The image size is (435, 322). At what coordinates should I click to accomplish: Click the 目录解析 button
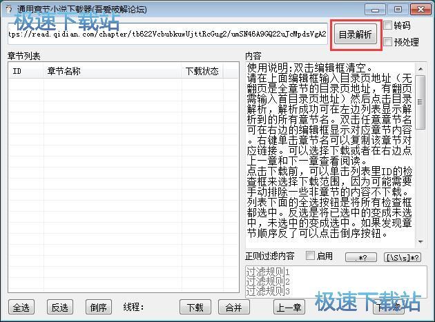pos(356,34)
